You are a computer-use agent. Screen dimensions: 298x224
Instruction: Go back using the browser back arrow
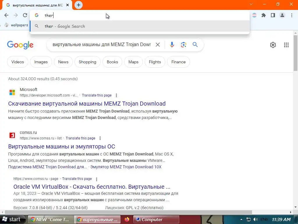click(6, 15)
